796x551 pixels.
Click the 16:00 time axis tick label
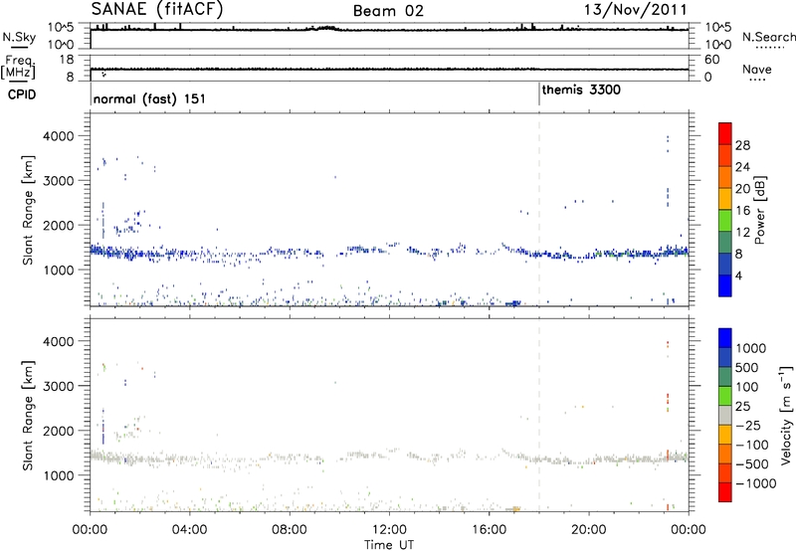click(x=489, y=530)
